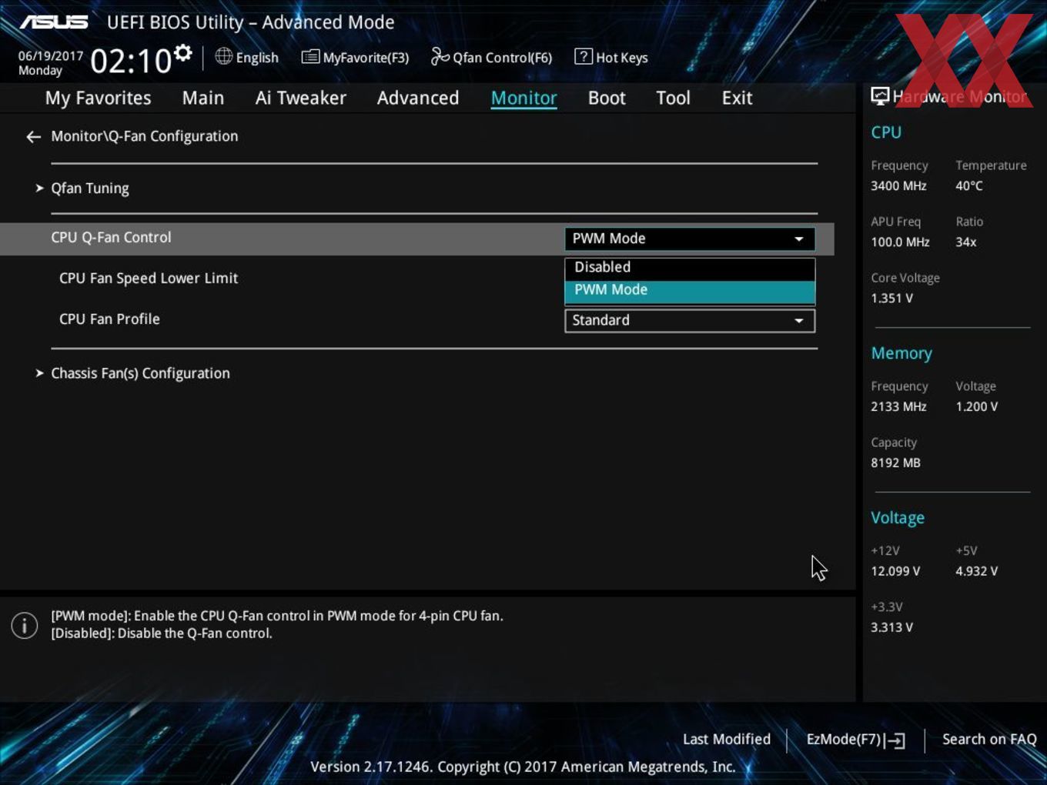
Task: Click the Version 2.17.1246 copyright text
Action: tap(523, 767)
